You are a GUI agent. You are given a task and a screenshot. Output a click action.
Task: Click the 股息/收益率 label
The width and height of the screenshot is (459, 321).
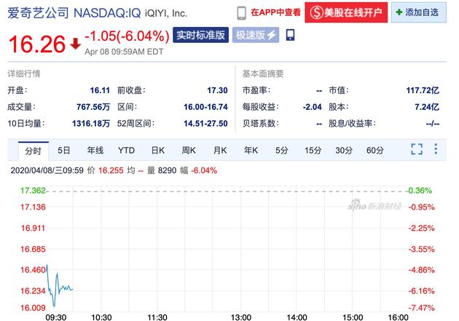coord(352,124)
